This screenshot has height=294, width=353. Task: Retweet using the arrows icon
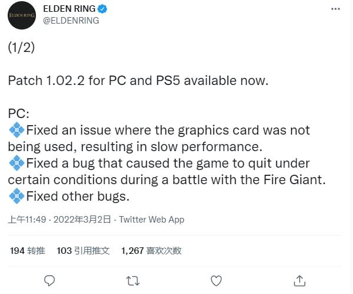point(133,281)
